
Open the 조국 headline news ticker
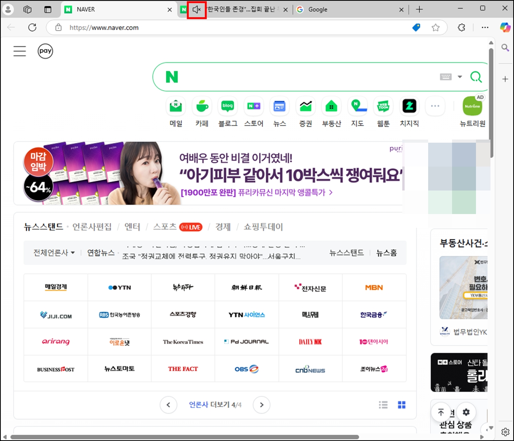211,256
